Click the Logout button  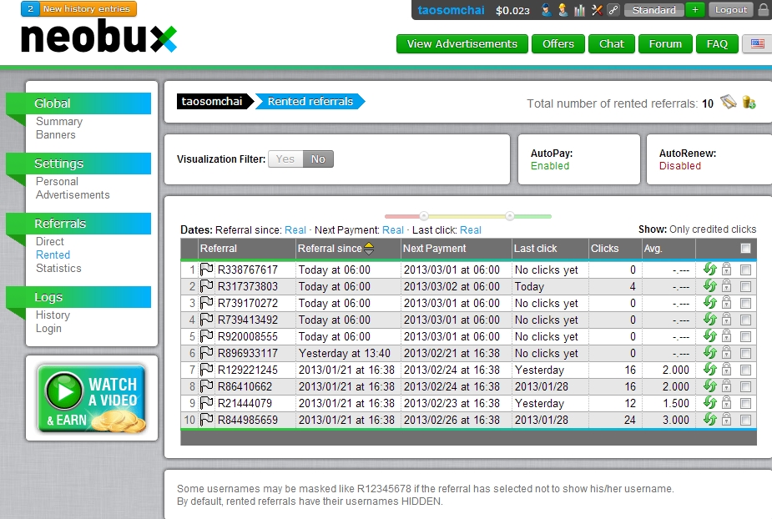tap(731, 10)
